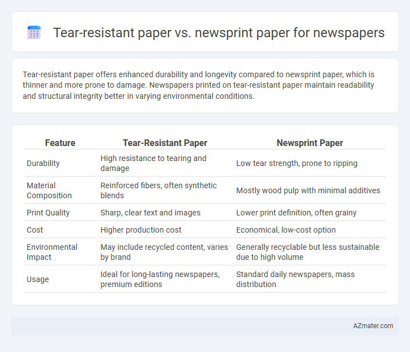Select 'Ideal for long-lasting newspapers' cell
This screenshot has height=352, width=410.
(165, 279)
